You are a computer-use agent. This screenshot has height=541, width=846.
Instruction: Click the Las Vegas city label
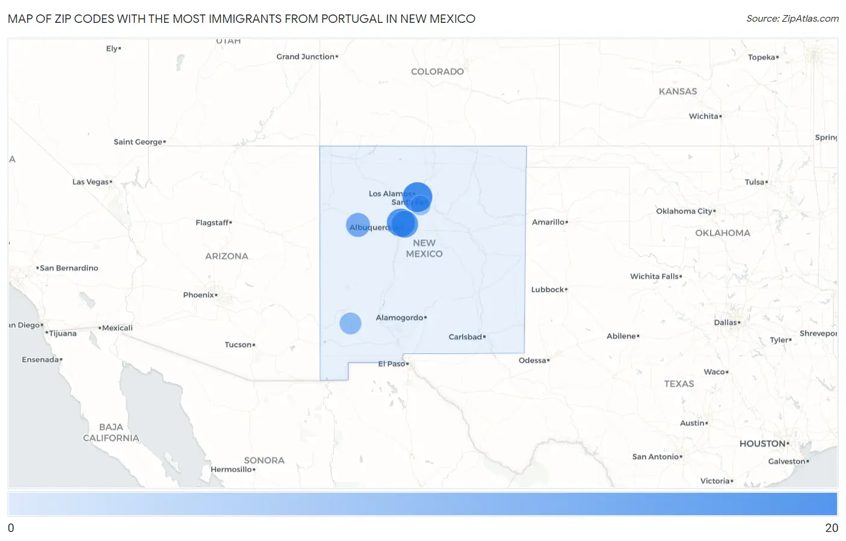pyautogui.click(x=91, y=182)
